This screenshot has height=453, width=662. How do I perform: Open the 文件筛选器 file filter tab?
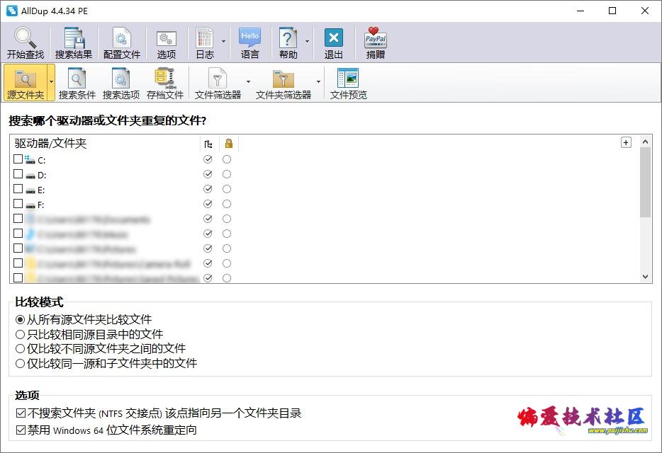[x=218, y=84]
